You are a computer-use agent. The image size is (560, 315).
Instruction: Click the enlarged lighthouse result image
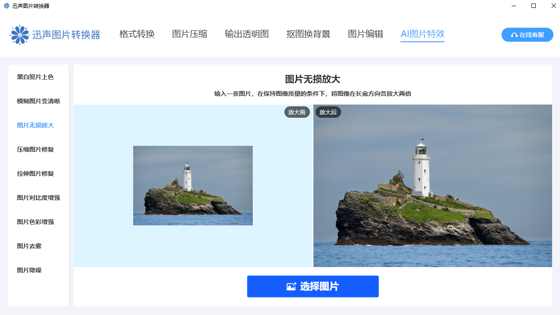433,186
